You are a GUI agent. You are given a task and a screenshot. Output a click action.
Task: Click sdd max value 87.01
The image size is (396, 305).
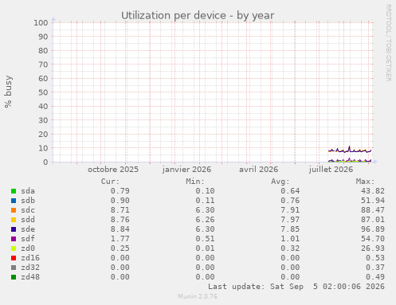click(x=373, y=220)
